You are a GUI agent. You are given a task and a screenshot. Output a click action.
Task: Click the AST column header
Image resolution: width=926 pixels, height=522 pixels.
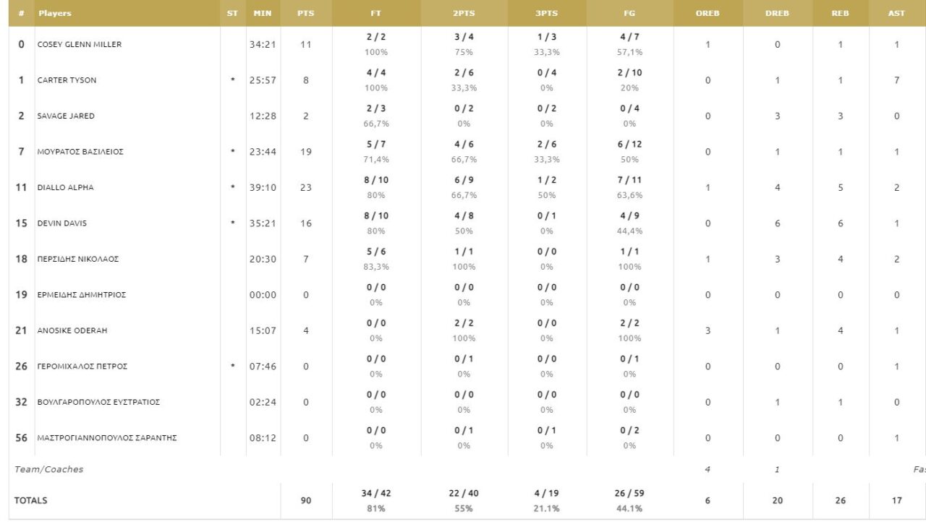(x=896, y=13)
